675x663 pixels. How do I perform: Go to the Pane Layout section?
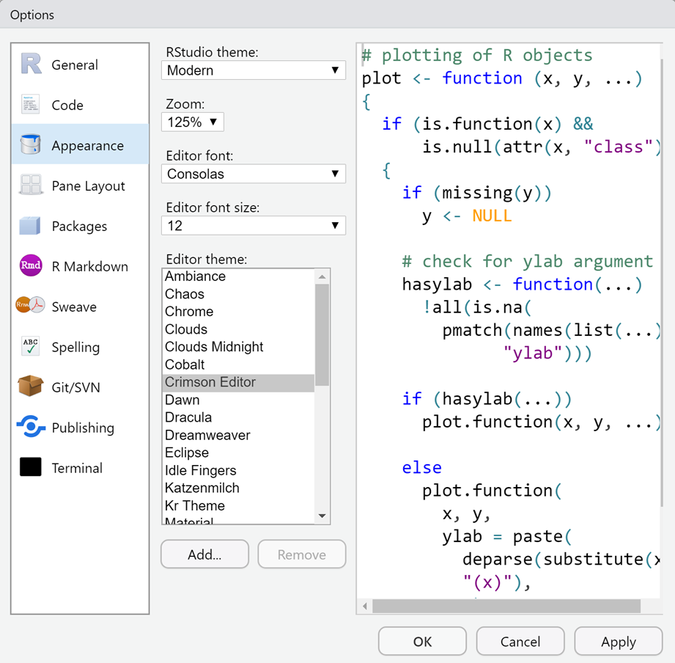coord(80,186)
